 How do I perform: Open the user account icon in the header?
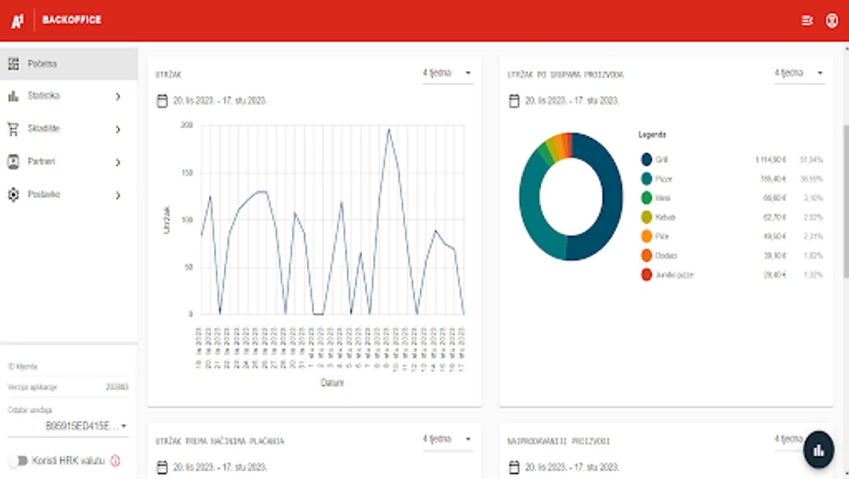coord(832,20)
